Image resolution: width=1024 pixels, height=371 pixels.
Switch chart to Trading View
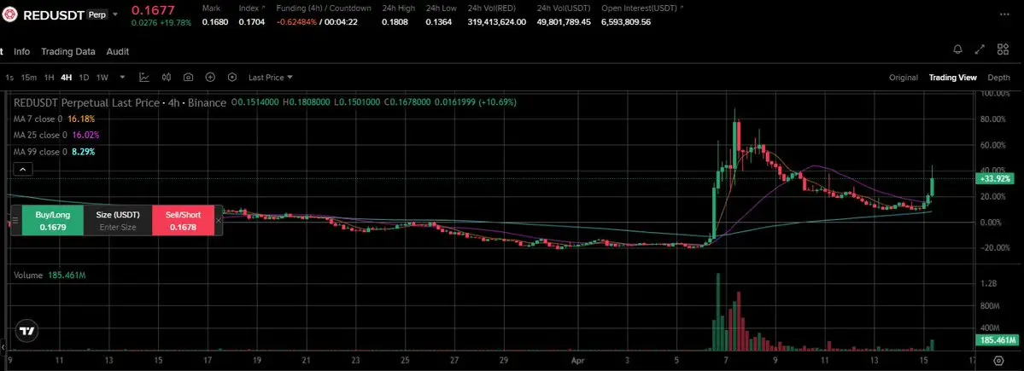tap(953, 77)
